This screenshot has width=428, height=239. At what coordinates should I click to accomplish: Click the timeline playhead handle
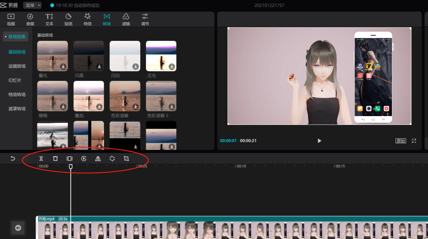[71, 166]
